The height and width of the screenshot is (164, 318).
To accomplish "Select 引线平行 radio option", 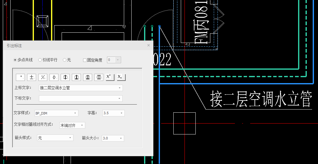I will coord(48,60).
